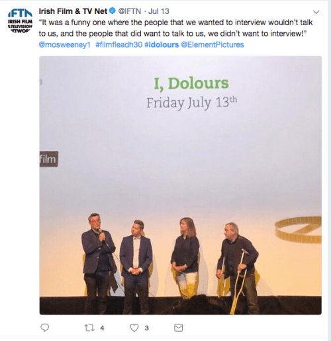
Task: Click the blue verified badge
Action: (x=113, y=11)
